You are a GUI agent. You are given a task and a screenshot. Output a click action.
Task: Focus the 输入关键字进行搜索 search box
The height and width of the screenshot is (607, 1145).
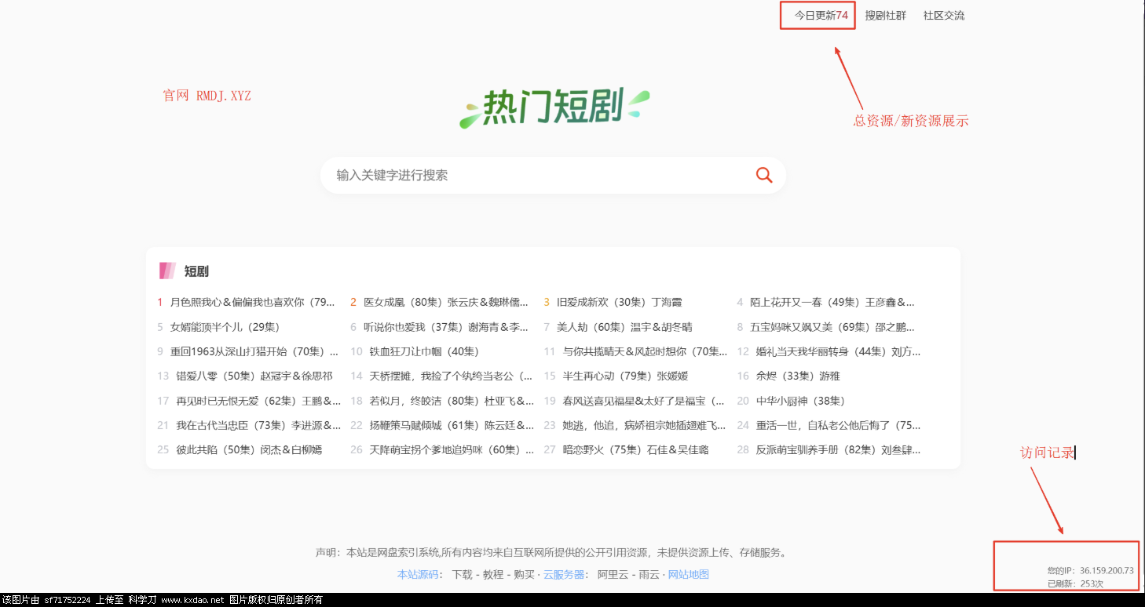tap(553, 175)
